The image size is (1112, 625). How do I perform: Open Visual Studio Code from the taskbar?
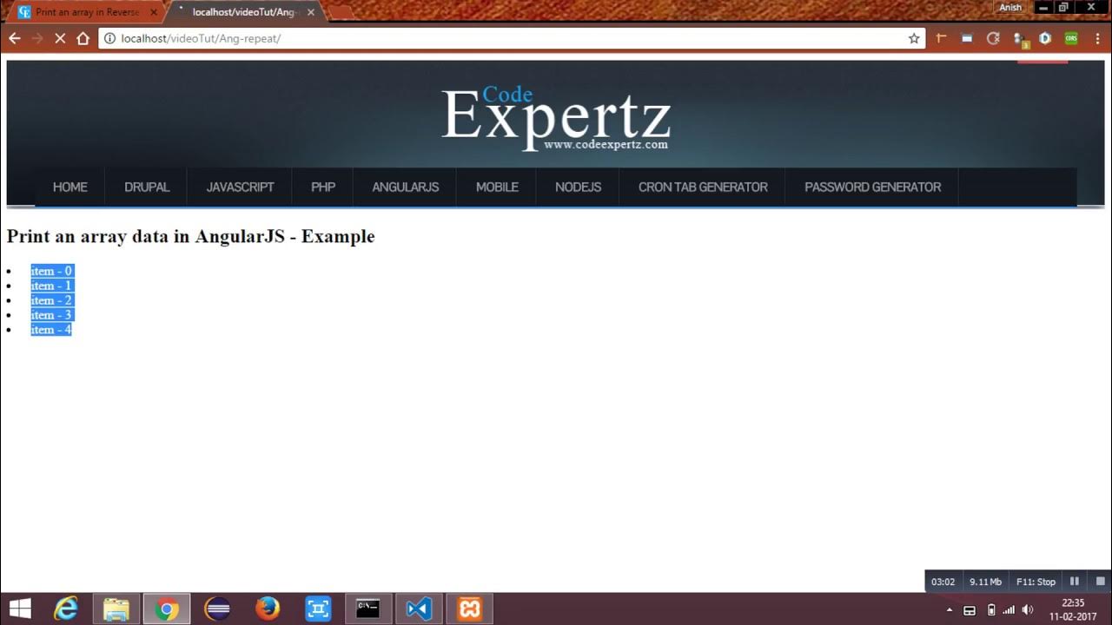pos(419,609)
